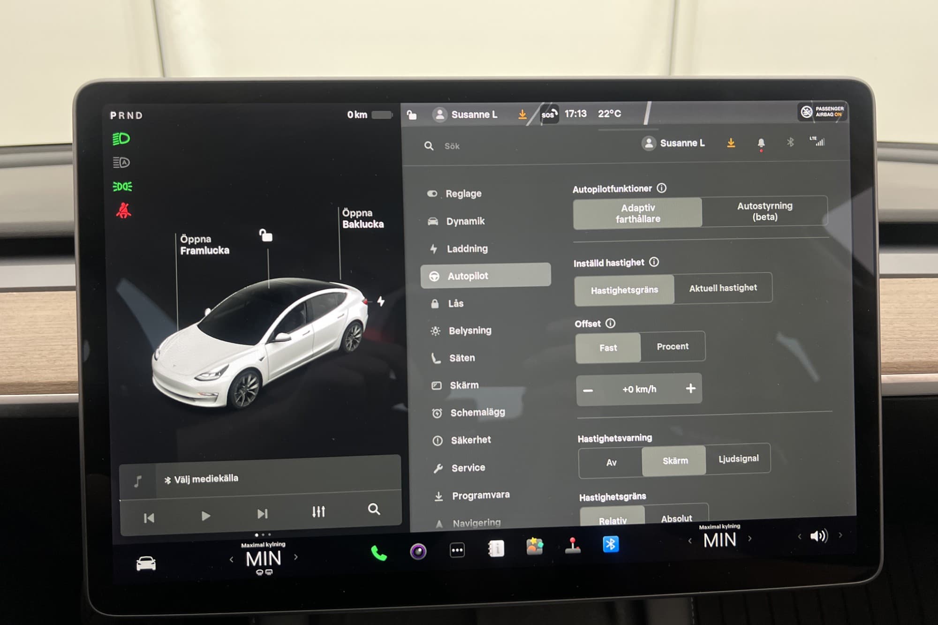This screenshot has width=938, height=625.
Task: Tap Inställd hastighet info icon
Action: (654, 262)
